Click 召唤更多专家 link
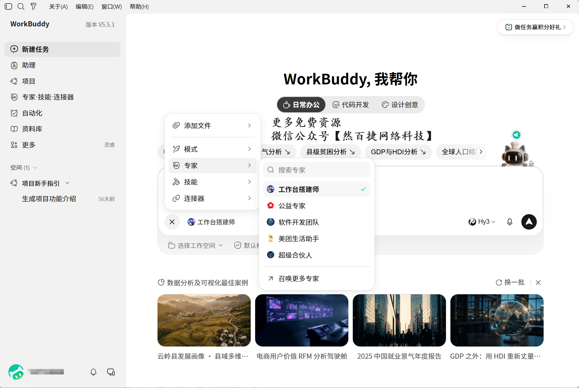The width and height of the screenshot is (579, 388). pos(317,279)
